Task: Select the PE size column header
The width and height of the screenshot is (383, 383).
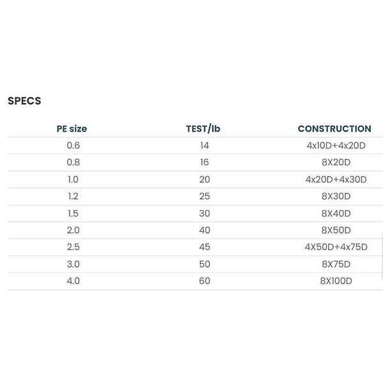Action: [72, 129]
